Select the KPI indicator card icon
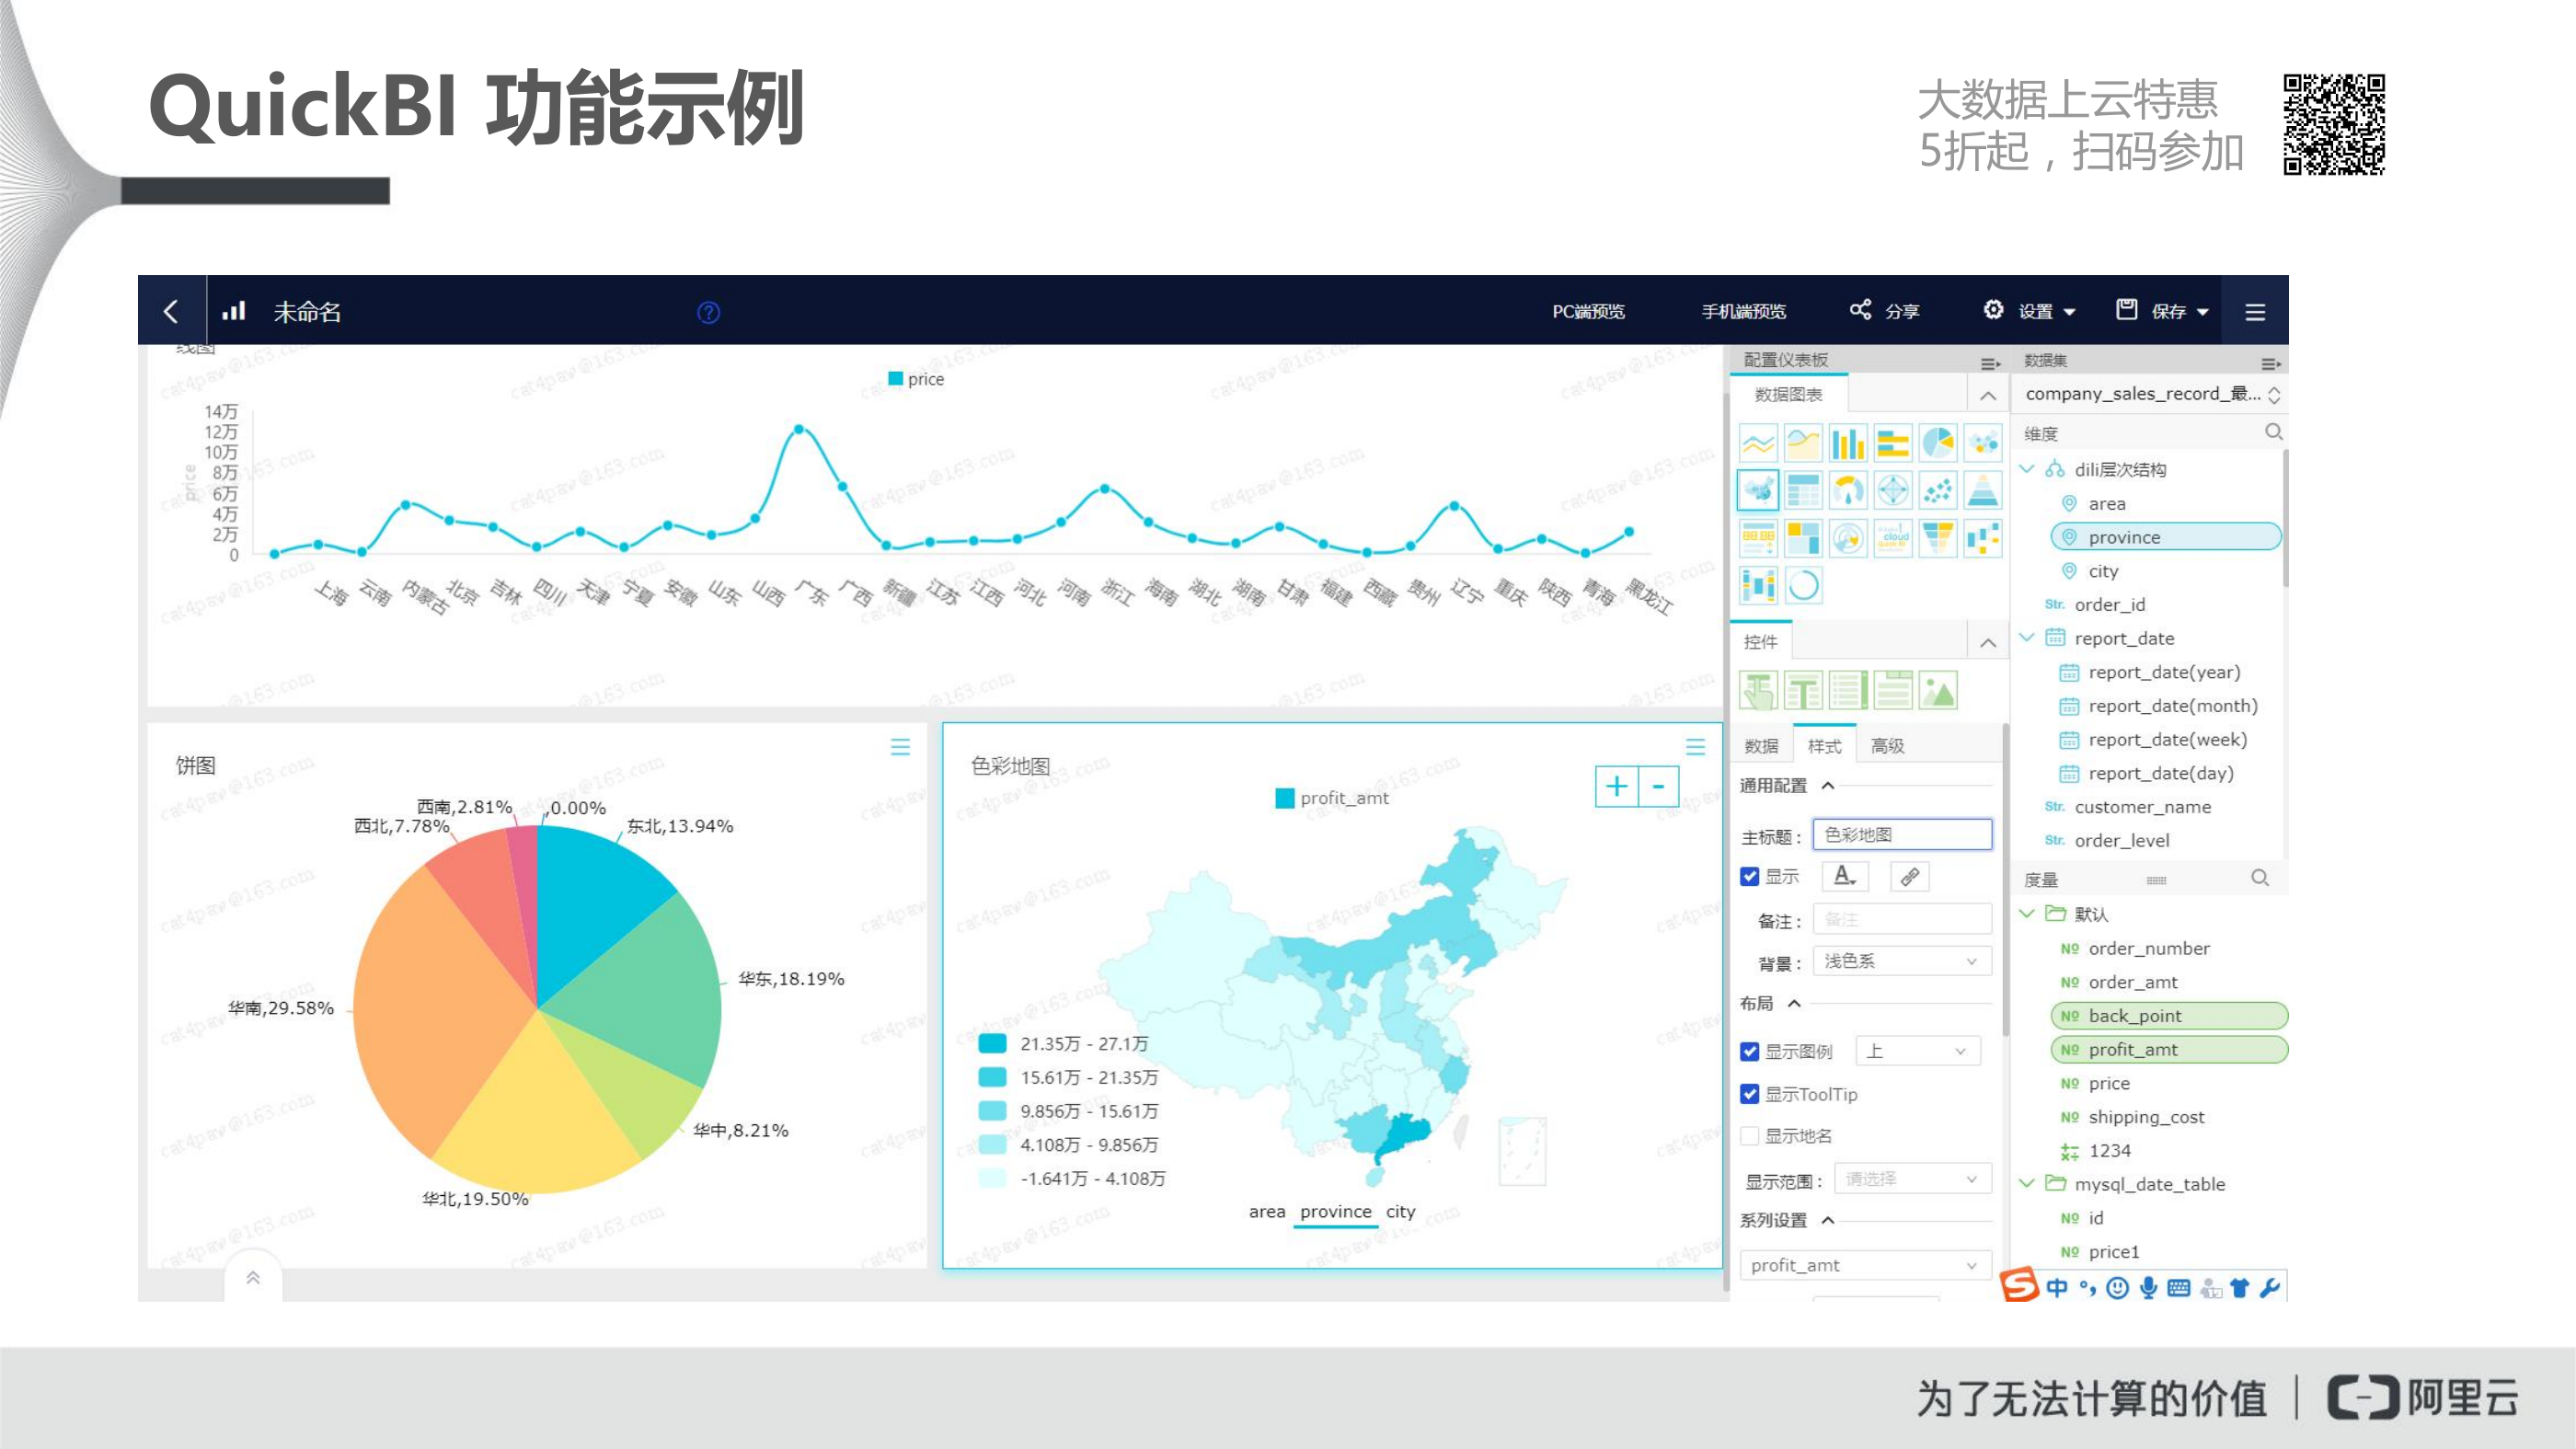 1758,538
